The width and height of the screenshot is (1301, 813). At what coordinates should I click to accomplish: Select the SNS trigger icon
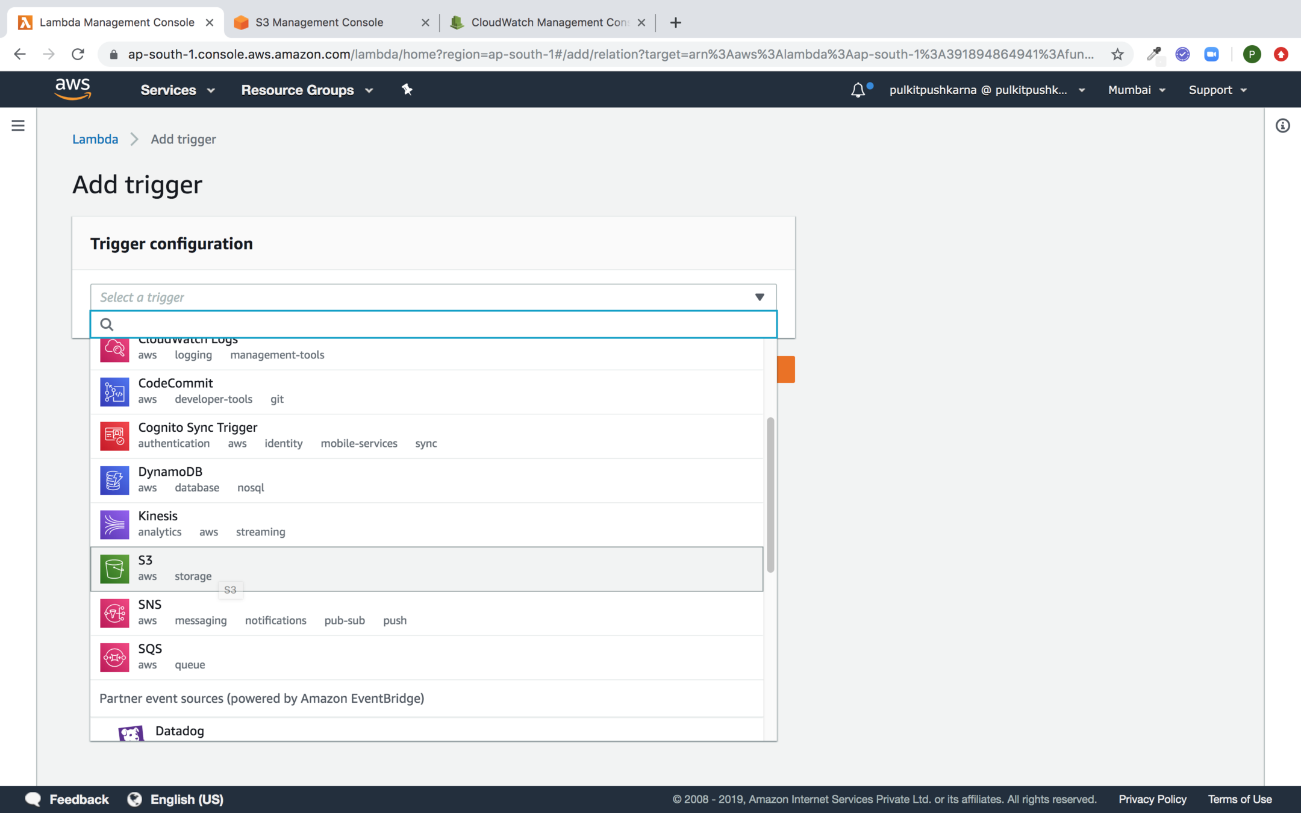pos(114,613)
